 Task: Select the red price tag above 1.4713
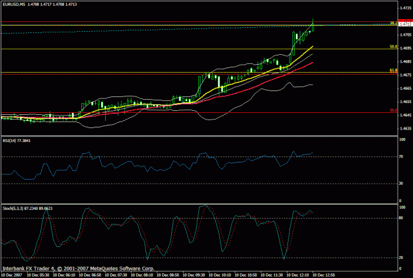(406, 20)
